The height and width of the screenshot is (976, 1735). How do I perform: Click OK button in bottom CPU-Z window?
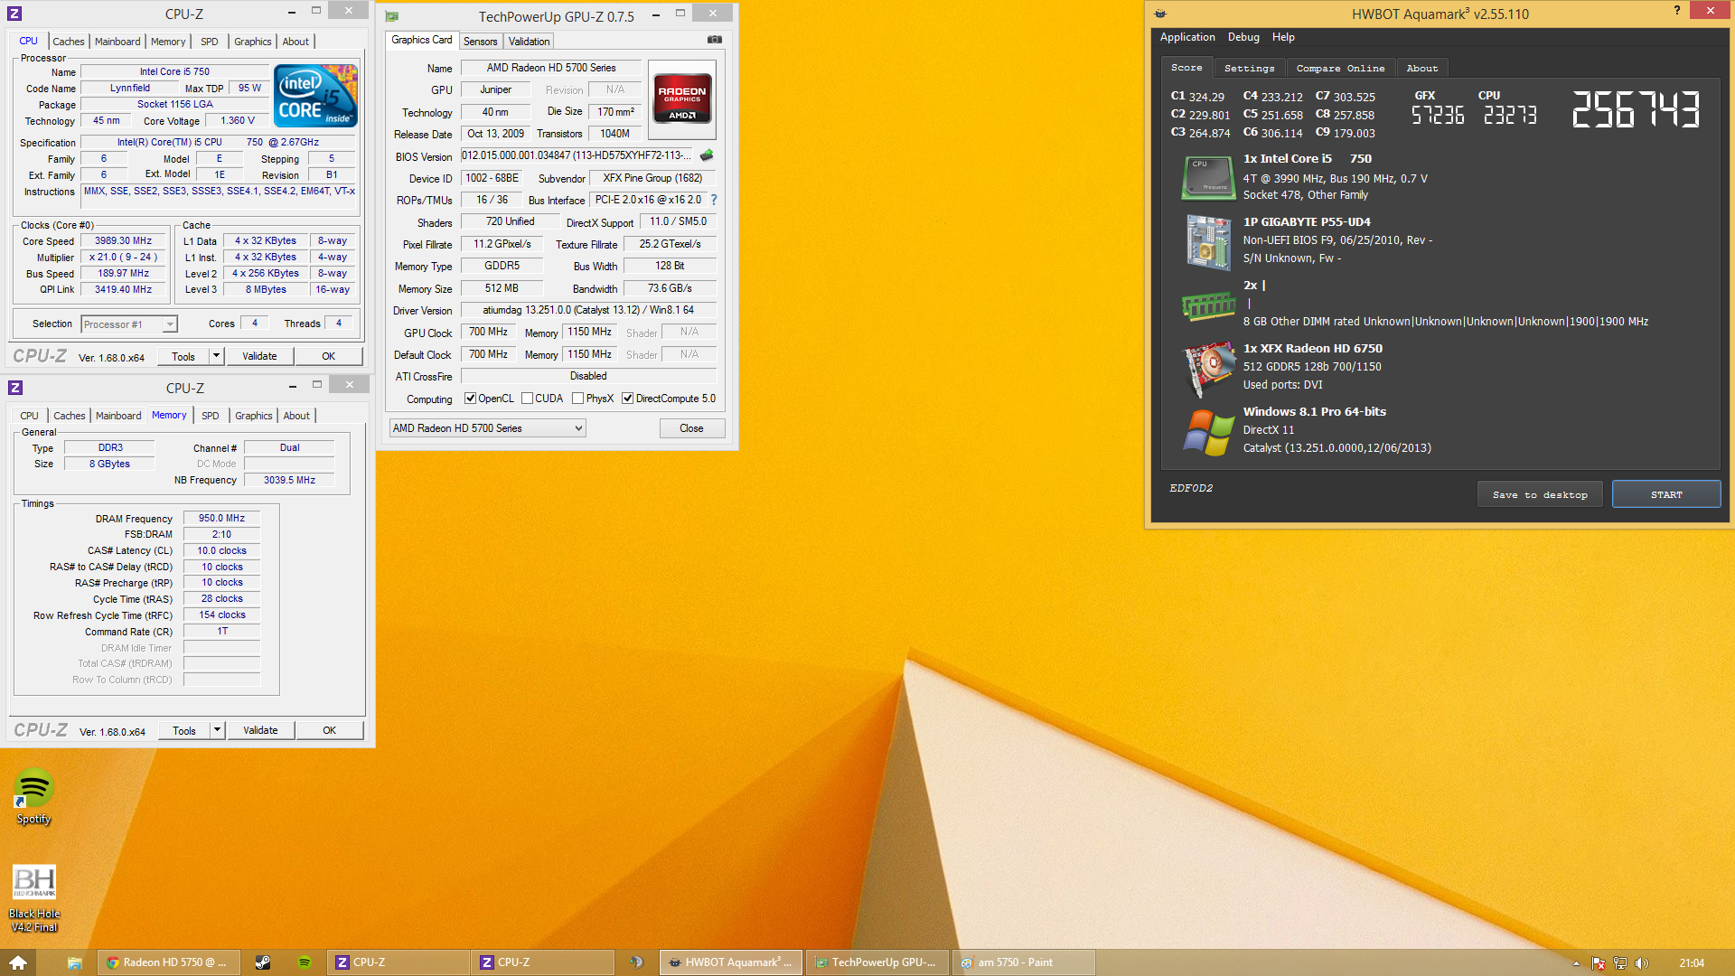tap(329, 730)
